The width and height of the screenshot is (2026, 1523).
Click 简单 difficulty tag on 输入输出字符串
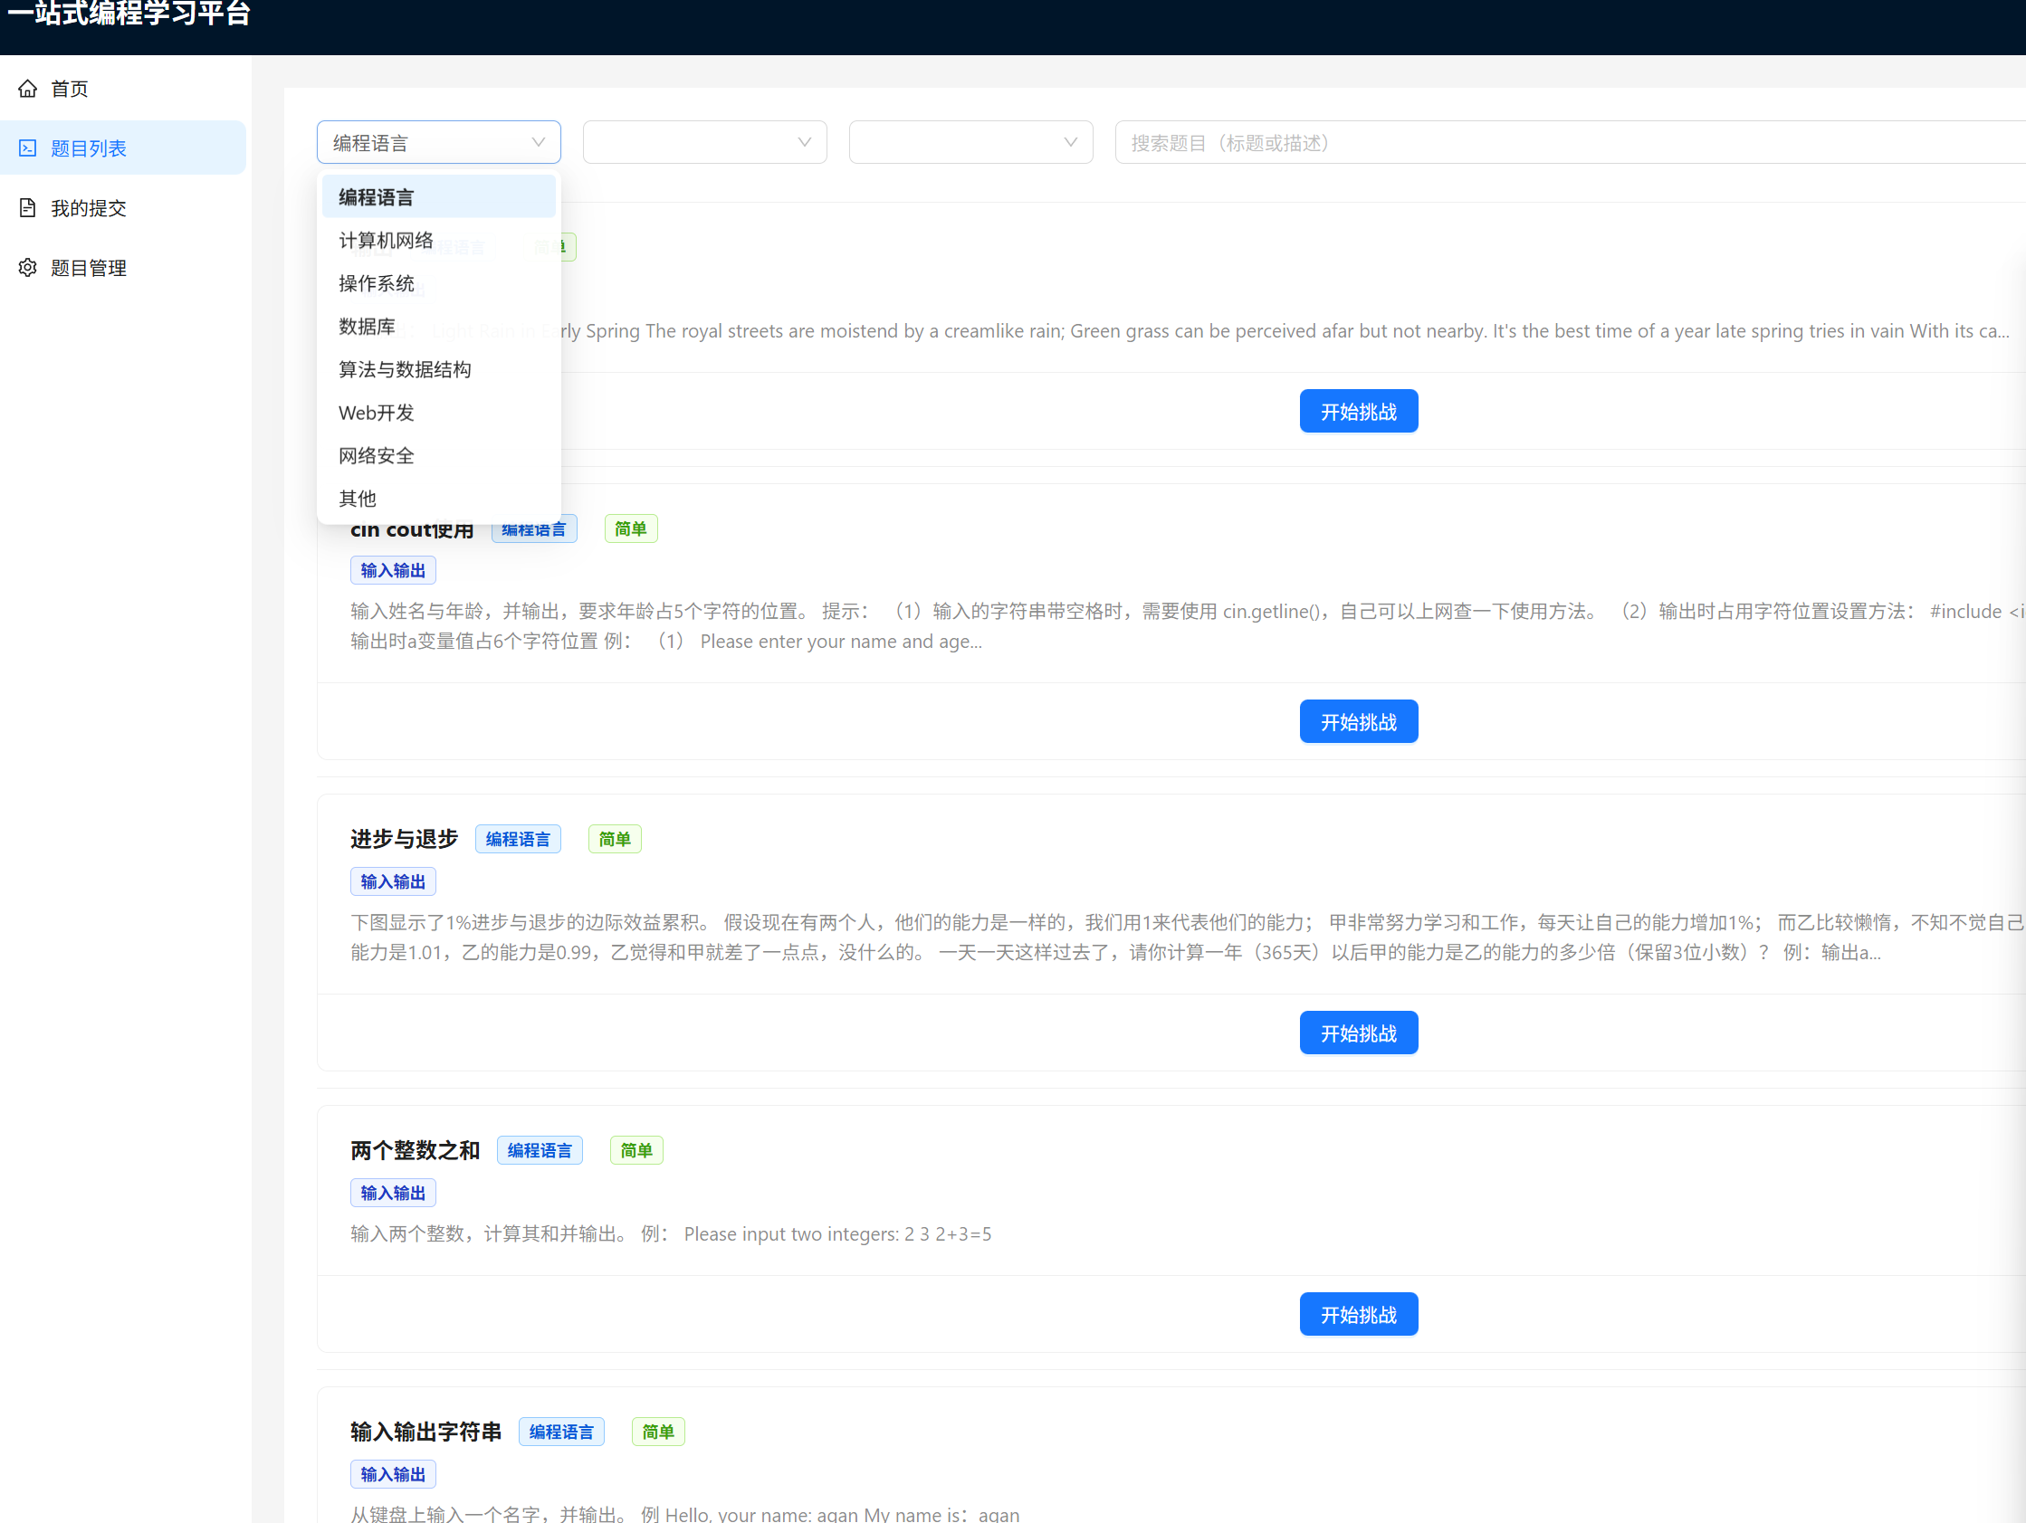657,1432
